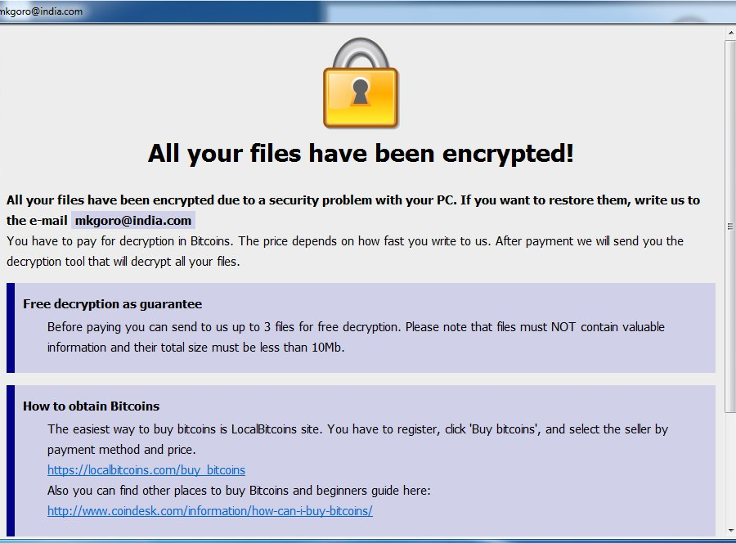Image resolution: width=736 pixels, height=543 pixels.
Task: Click the 'All your files have been encrypted!' heading
Action: (361, 154)
